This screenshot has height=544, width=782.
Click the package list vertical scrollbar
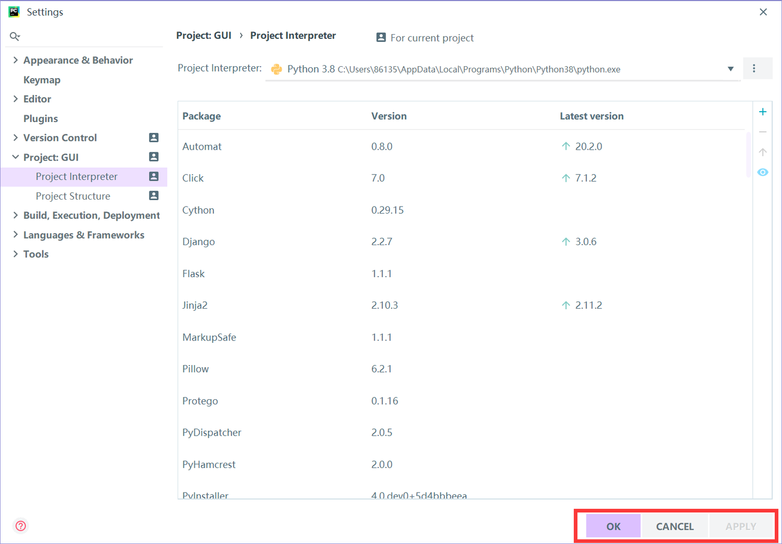pyautogui.click(x=748, y=155)
